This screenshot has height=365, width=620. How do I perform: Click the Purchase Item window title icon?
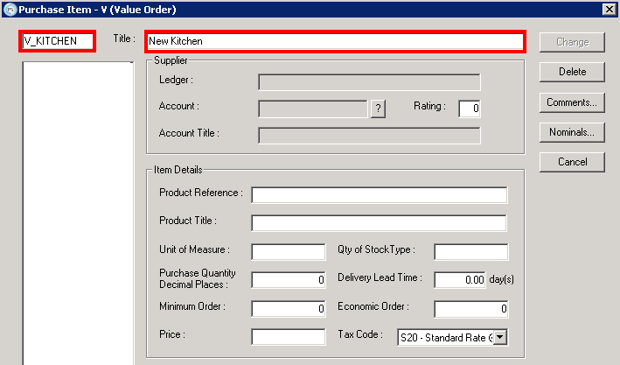click(x=9, y=9)
